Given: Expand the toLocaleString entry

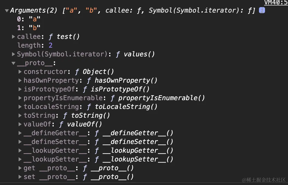Looking at the screenshot, I should pos(20,107).
